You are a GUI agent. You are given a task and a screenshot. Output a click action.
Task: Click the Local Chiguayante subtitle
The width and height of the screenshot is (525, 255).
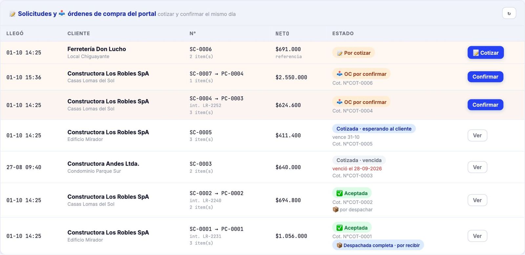pos(88,56)
